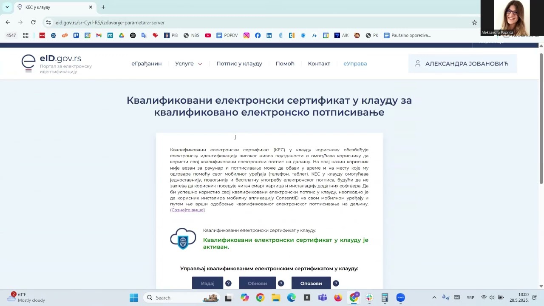The image size is (544, 306).
Task: Open Firefox from the taskbar
Action: tap(338, 297)
